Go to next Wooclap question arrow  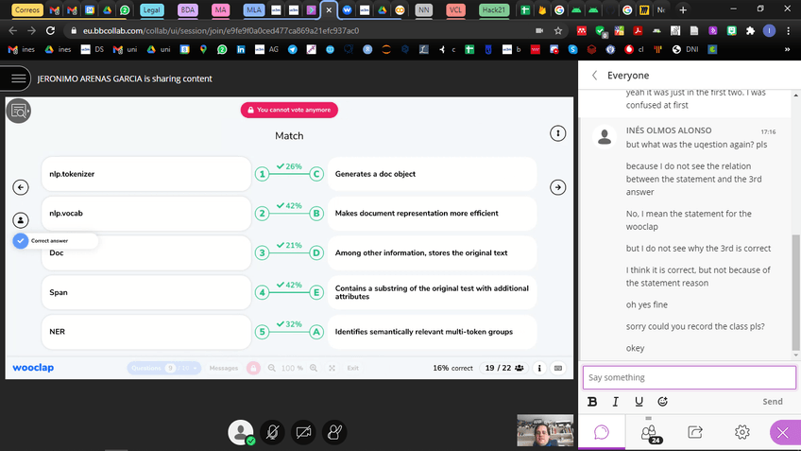click(558, 187)
